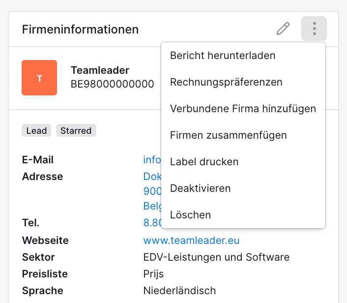
Task: Click the EDV-Leistungen und Software value
Action: (216, 257)
